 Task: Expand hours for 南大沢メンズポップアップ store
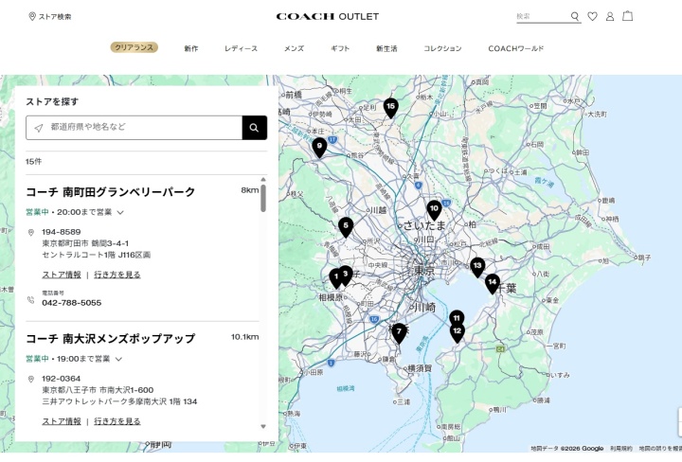(x=118, y=359)
